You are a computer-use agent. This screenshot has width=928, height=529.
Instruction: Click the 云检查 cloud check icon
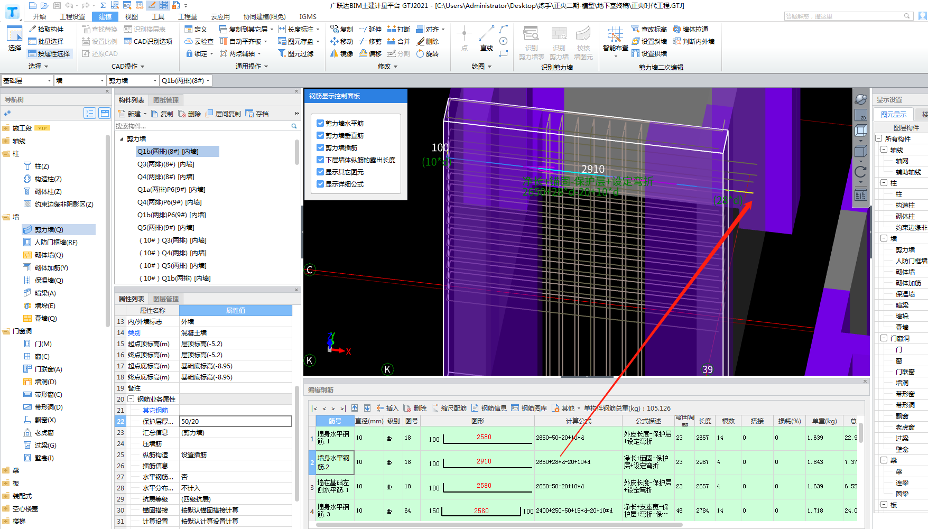199,41
